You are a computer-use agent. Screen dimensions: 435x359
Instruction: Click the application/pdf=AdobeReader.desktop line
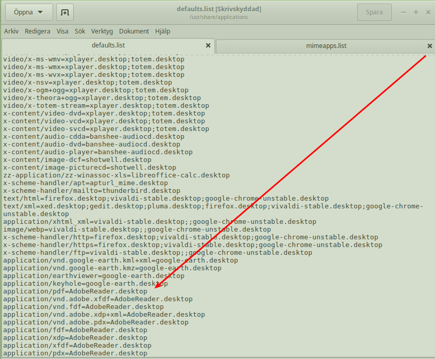tap(75, 291)
